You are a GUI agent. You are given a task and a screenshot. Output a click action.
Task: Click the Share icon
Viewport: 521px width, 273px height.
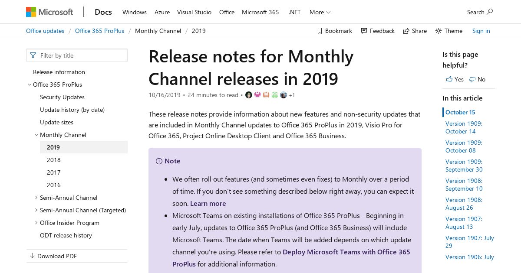click(406, 31)
